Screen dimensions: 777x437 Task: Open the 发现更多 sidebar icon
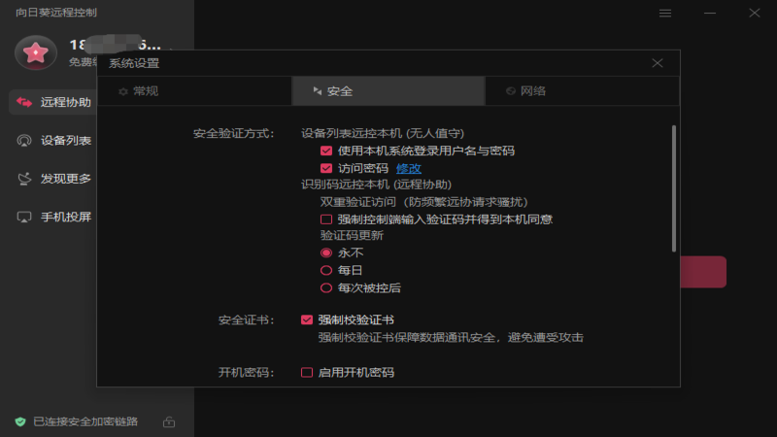25,179
